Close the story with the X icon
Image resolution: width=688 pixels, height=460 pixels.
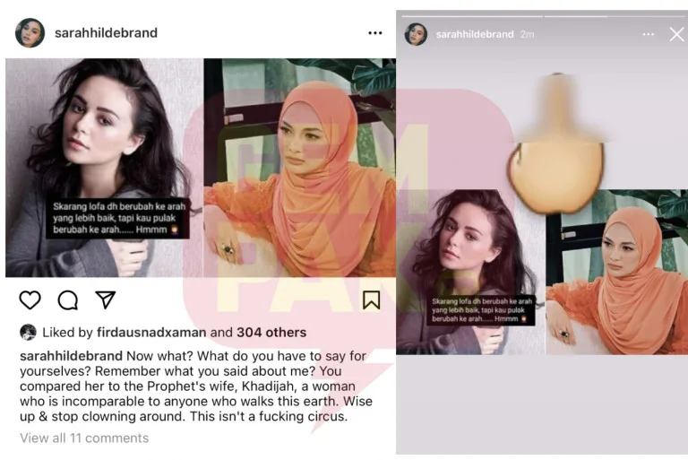tap(676, 34)
